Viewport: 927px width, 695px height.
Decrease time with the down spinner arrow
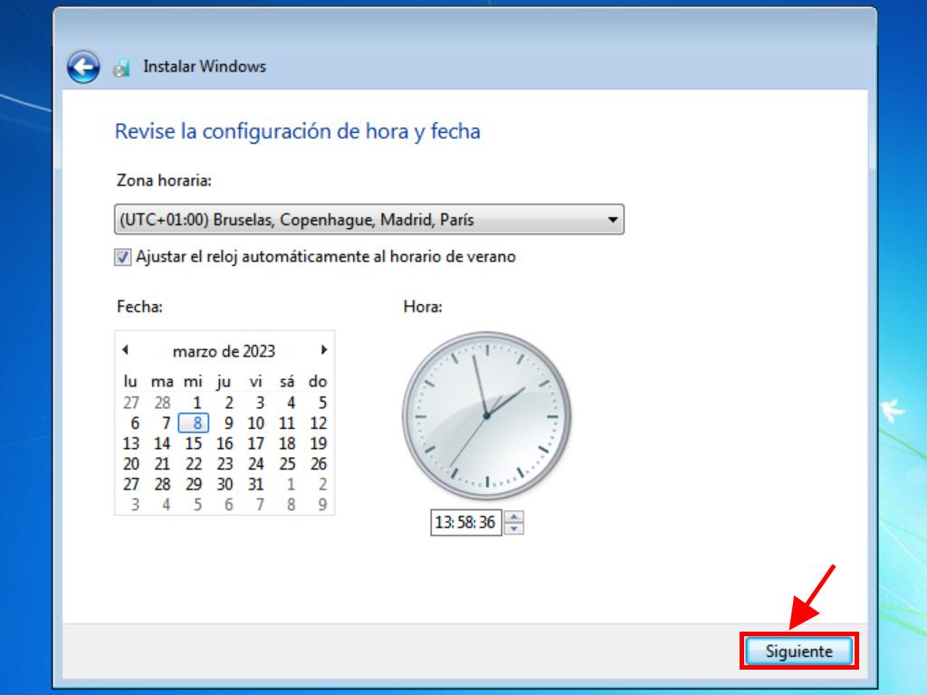pyautogui.click(x=514, y=528)
